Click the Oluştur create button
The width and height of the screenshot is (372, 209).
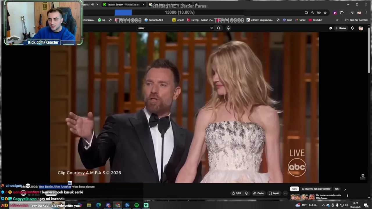pos(341,28)
